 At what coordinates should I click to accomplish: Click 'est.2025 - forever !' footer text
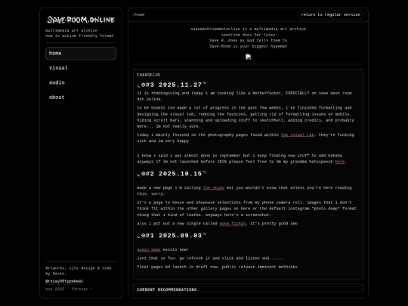(69, 289)
